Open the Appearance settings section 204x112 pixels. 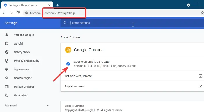pyautogui.click(x=22, y=70)
